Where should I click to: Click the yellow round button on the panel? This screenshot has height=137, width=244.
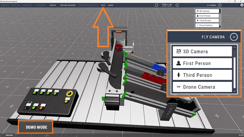coord(66,102)
